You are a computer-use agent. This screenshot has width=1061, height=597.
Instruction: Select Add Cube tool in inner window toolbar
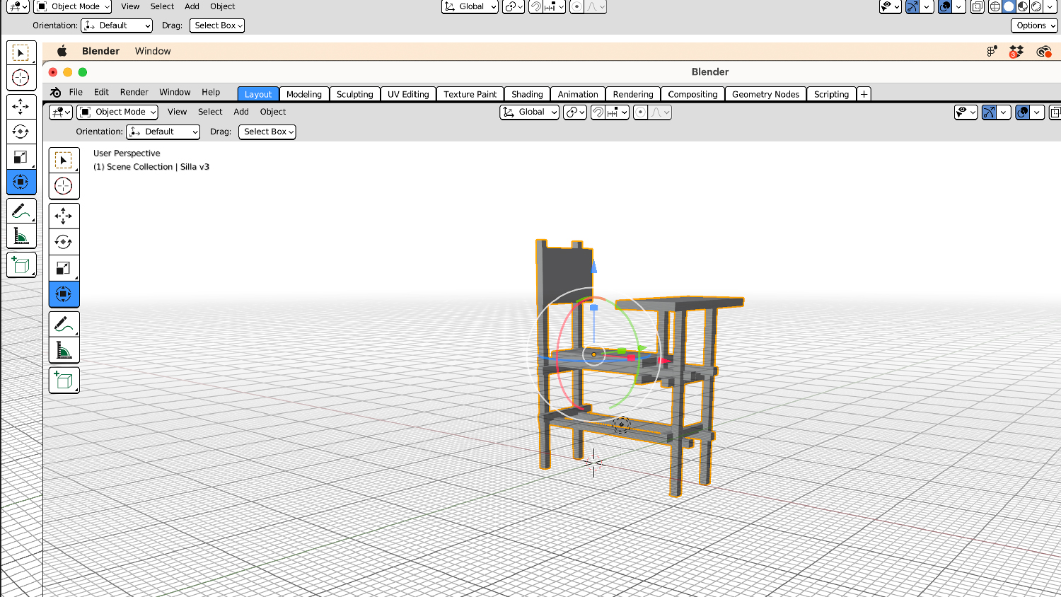click(64, 381)
